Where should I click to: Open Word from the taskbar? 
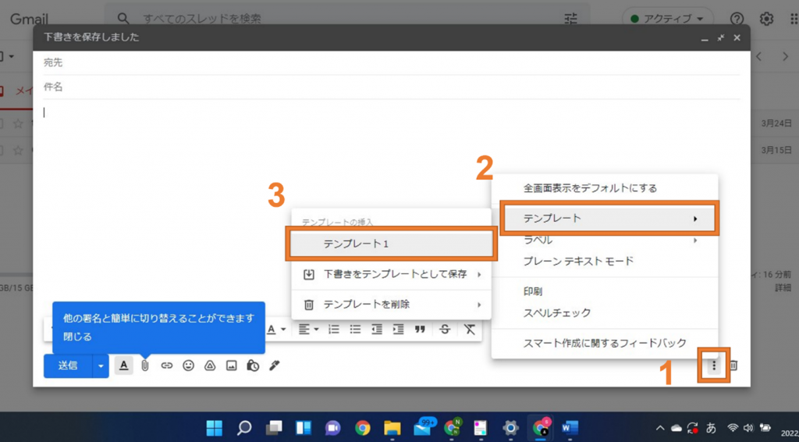coord(570,427)
